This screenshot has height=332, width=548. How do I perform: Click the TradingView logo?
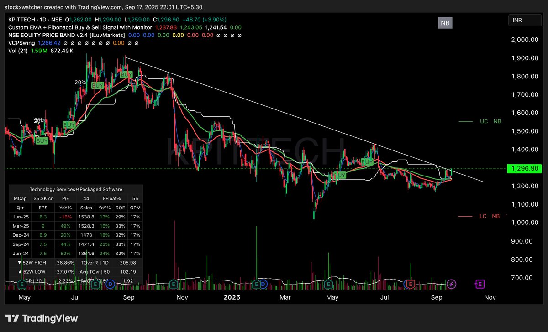coord(42,318)
